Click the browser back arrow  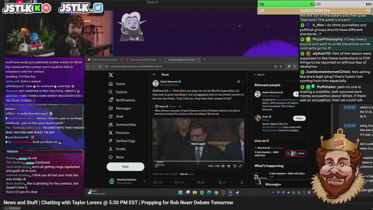pos(89,66)
